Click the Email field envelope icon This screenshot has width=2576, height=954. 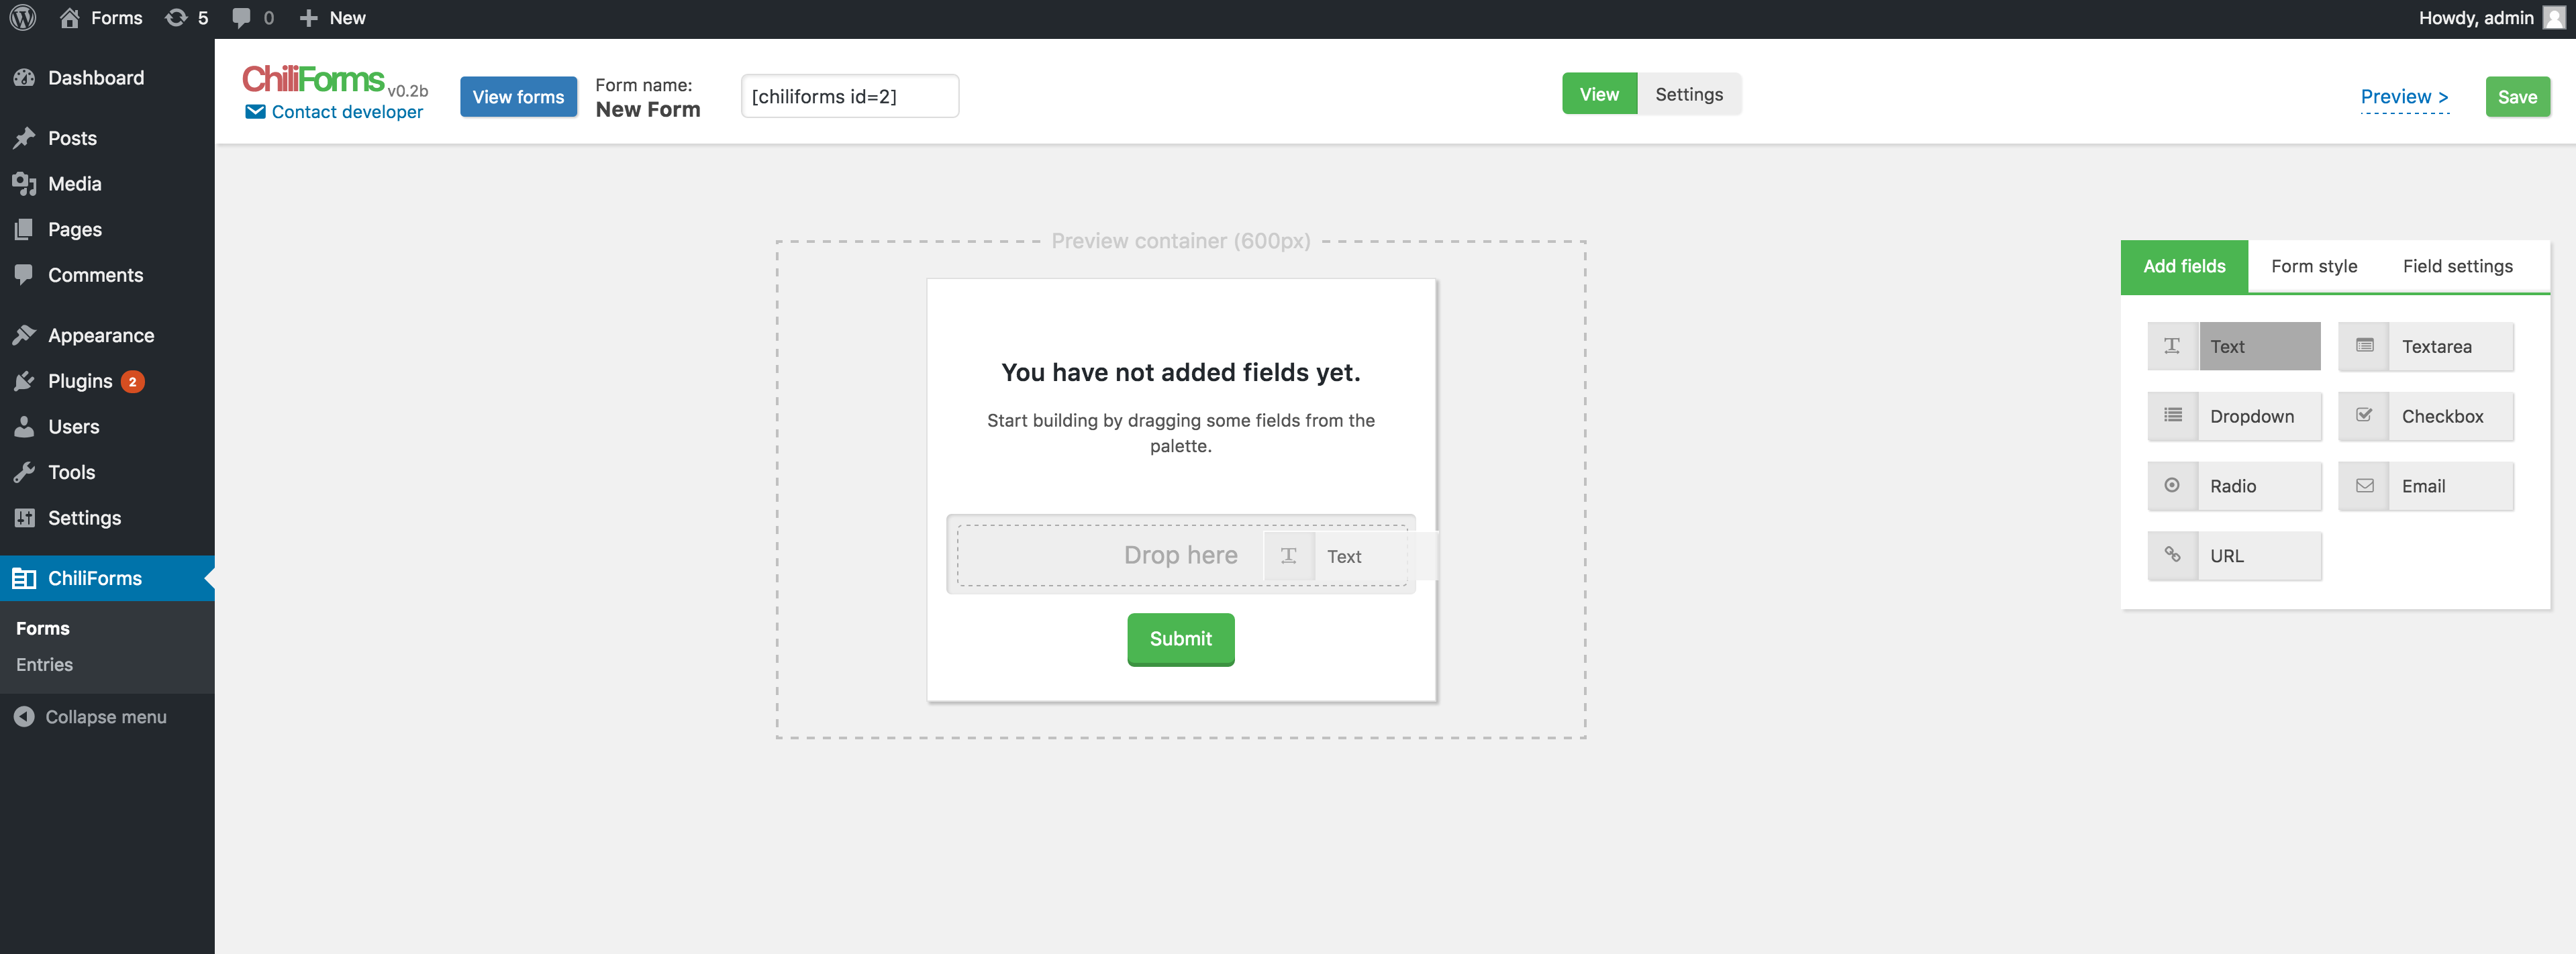click(2364, 486)
